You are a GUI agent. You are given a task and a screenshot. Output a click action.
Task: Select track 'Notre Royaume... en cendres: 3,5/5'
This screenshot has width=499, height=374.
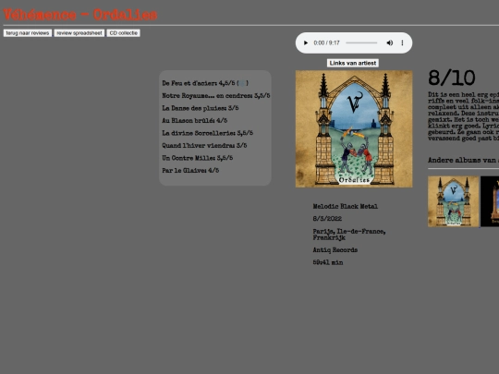coord(215,96)
